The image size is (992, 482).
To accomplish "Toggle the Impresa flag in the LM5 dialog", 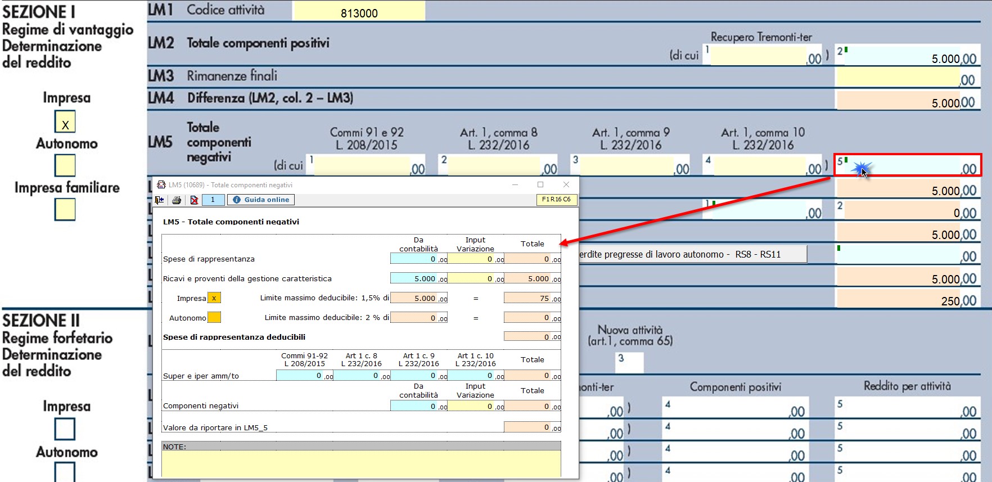I will [214, 298].
